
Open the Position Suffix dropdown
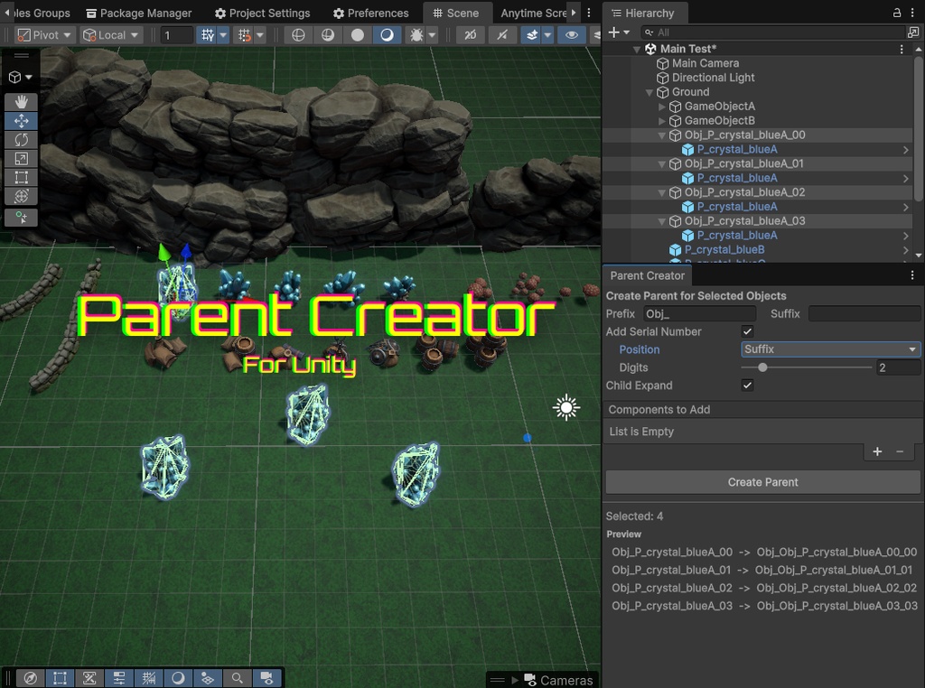(831, 349)
